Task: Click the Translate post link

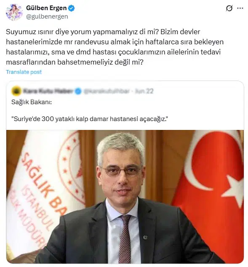Action: point(24,72)
